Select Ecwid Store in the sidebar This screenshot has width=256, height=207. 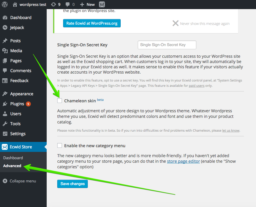[23, 147]
